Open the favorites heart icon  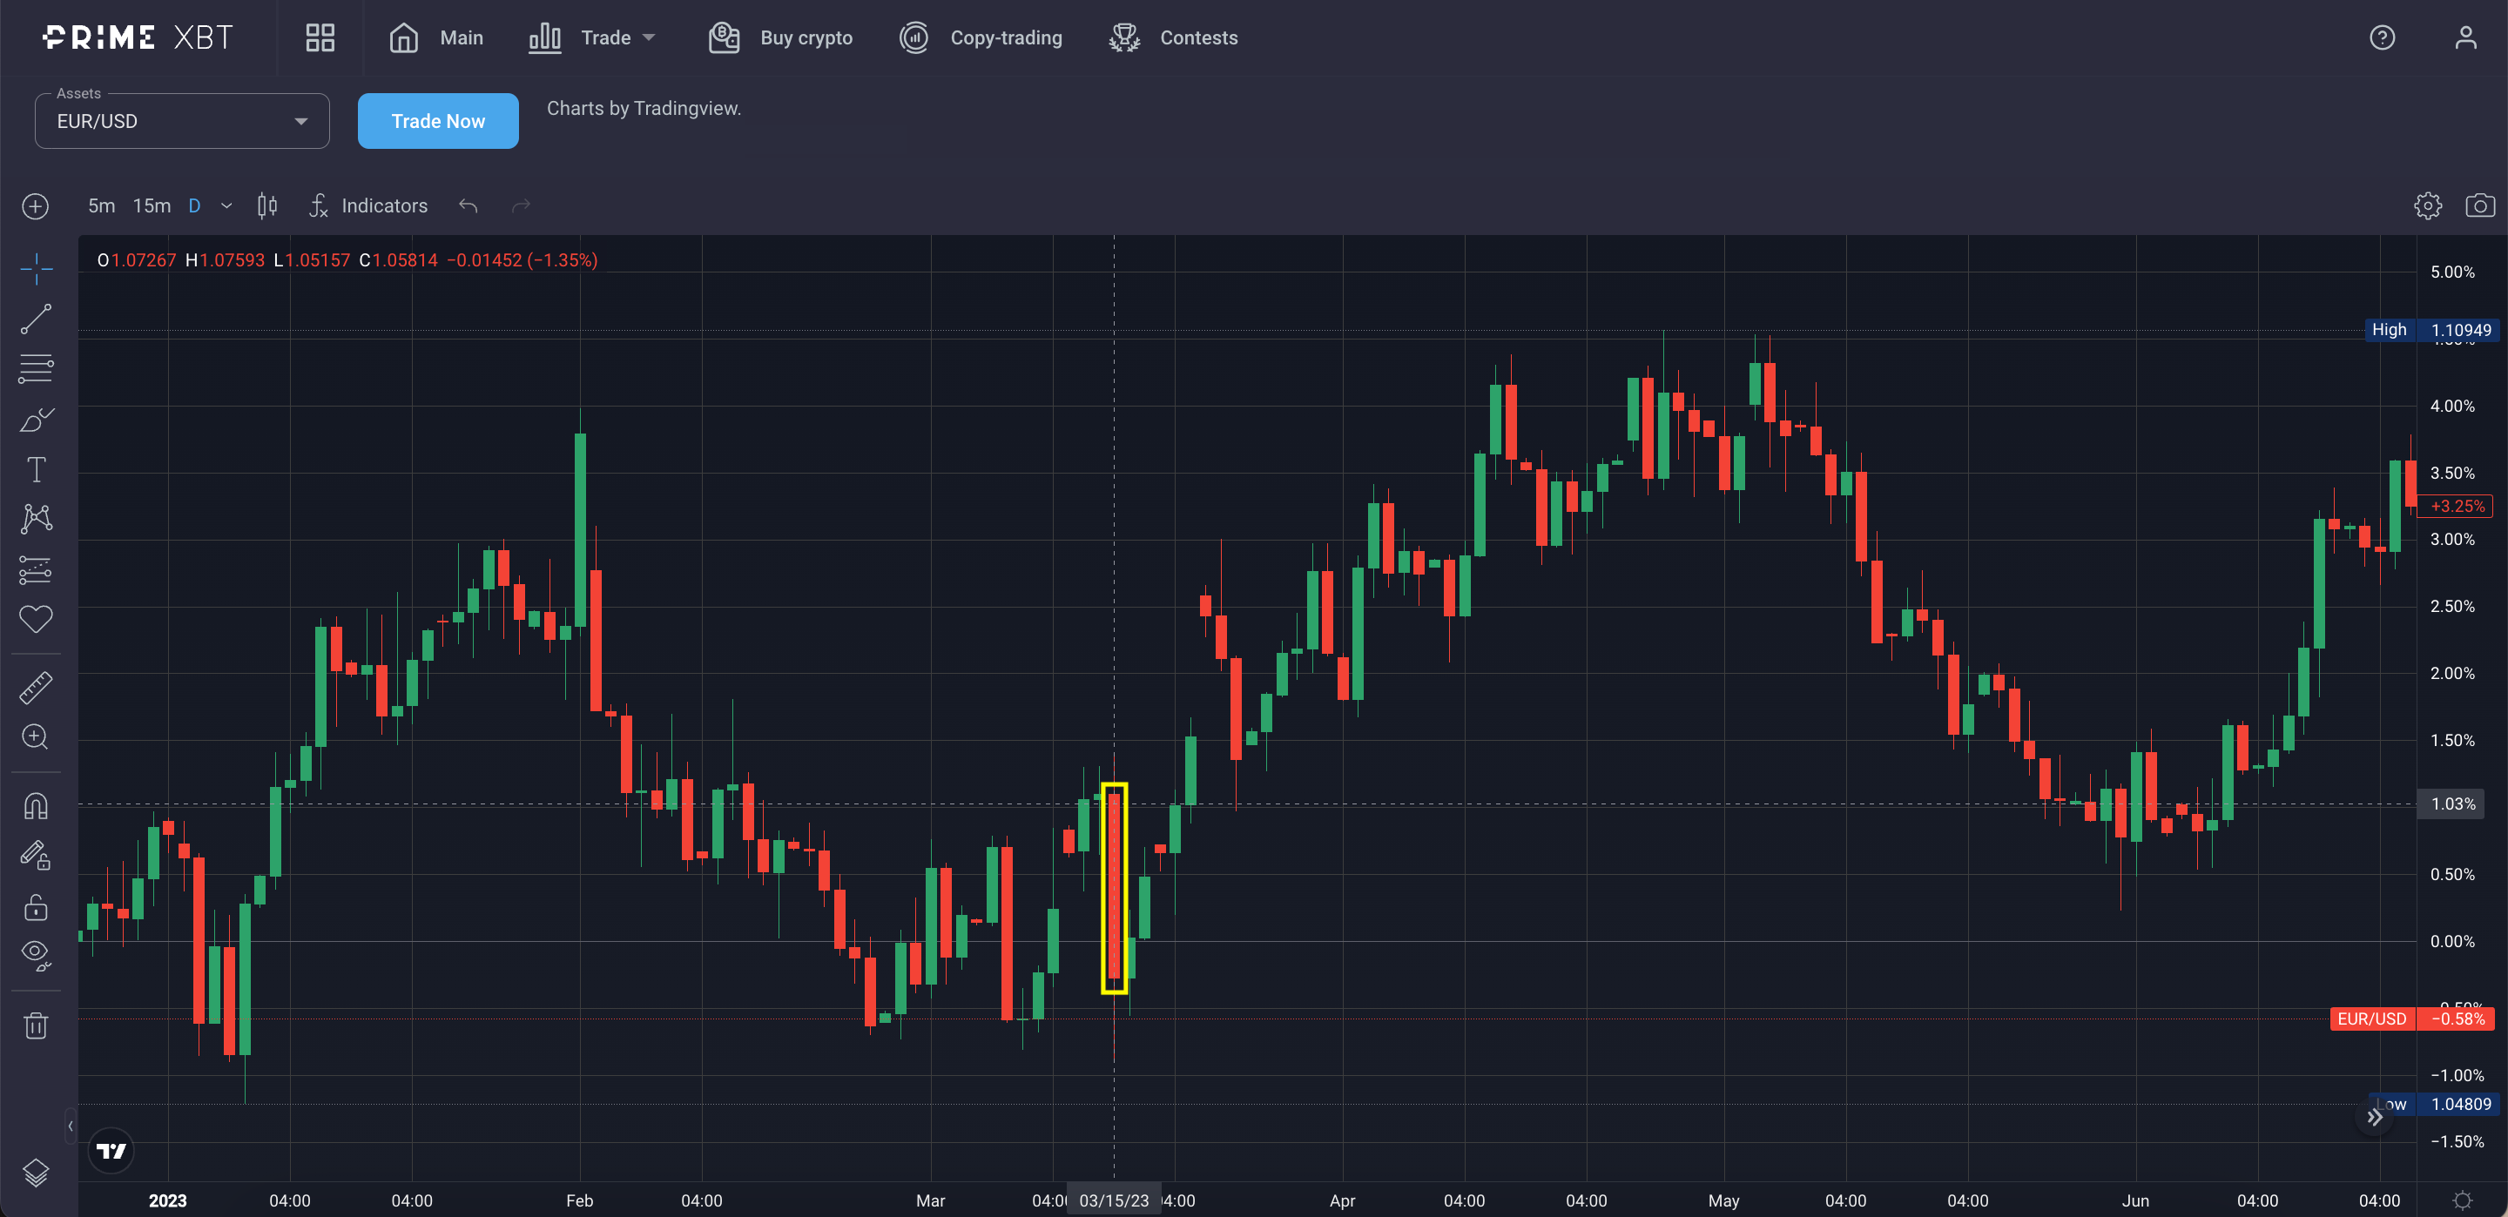point(36,619)
